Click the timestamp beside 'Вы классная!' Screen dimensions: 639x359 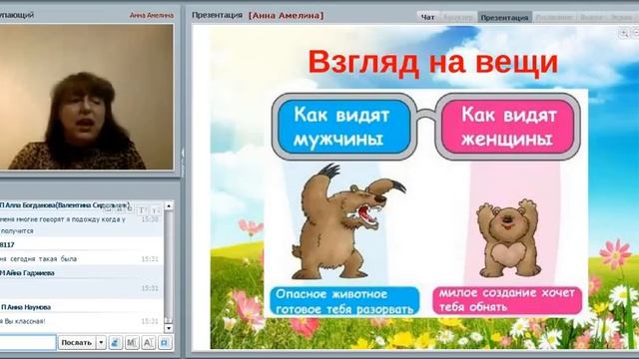[150, 321]
